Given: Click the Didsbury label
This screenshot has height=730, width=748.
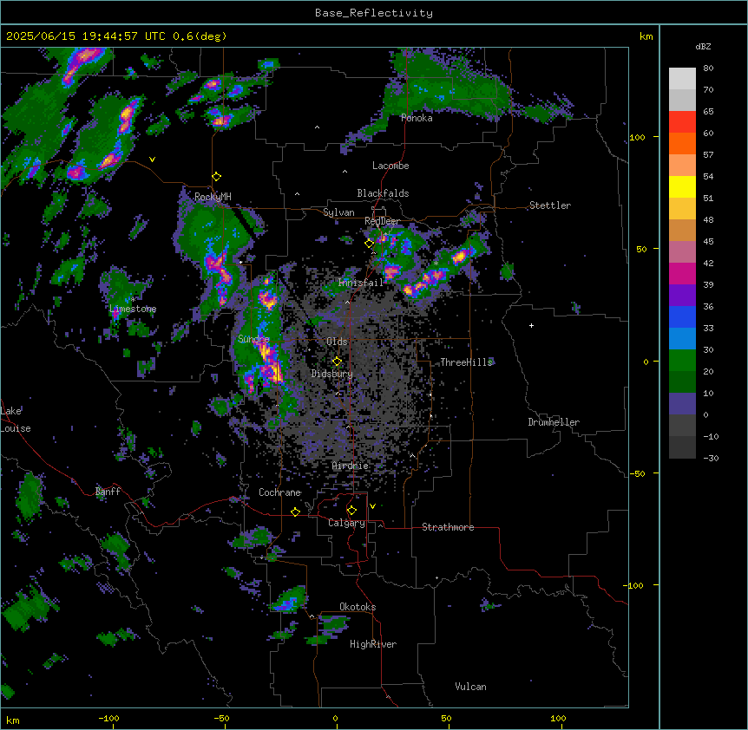Looking at the screenshot, I should [x=332, y=374].
